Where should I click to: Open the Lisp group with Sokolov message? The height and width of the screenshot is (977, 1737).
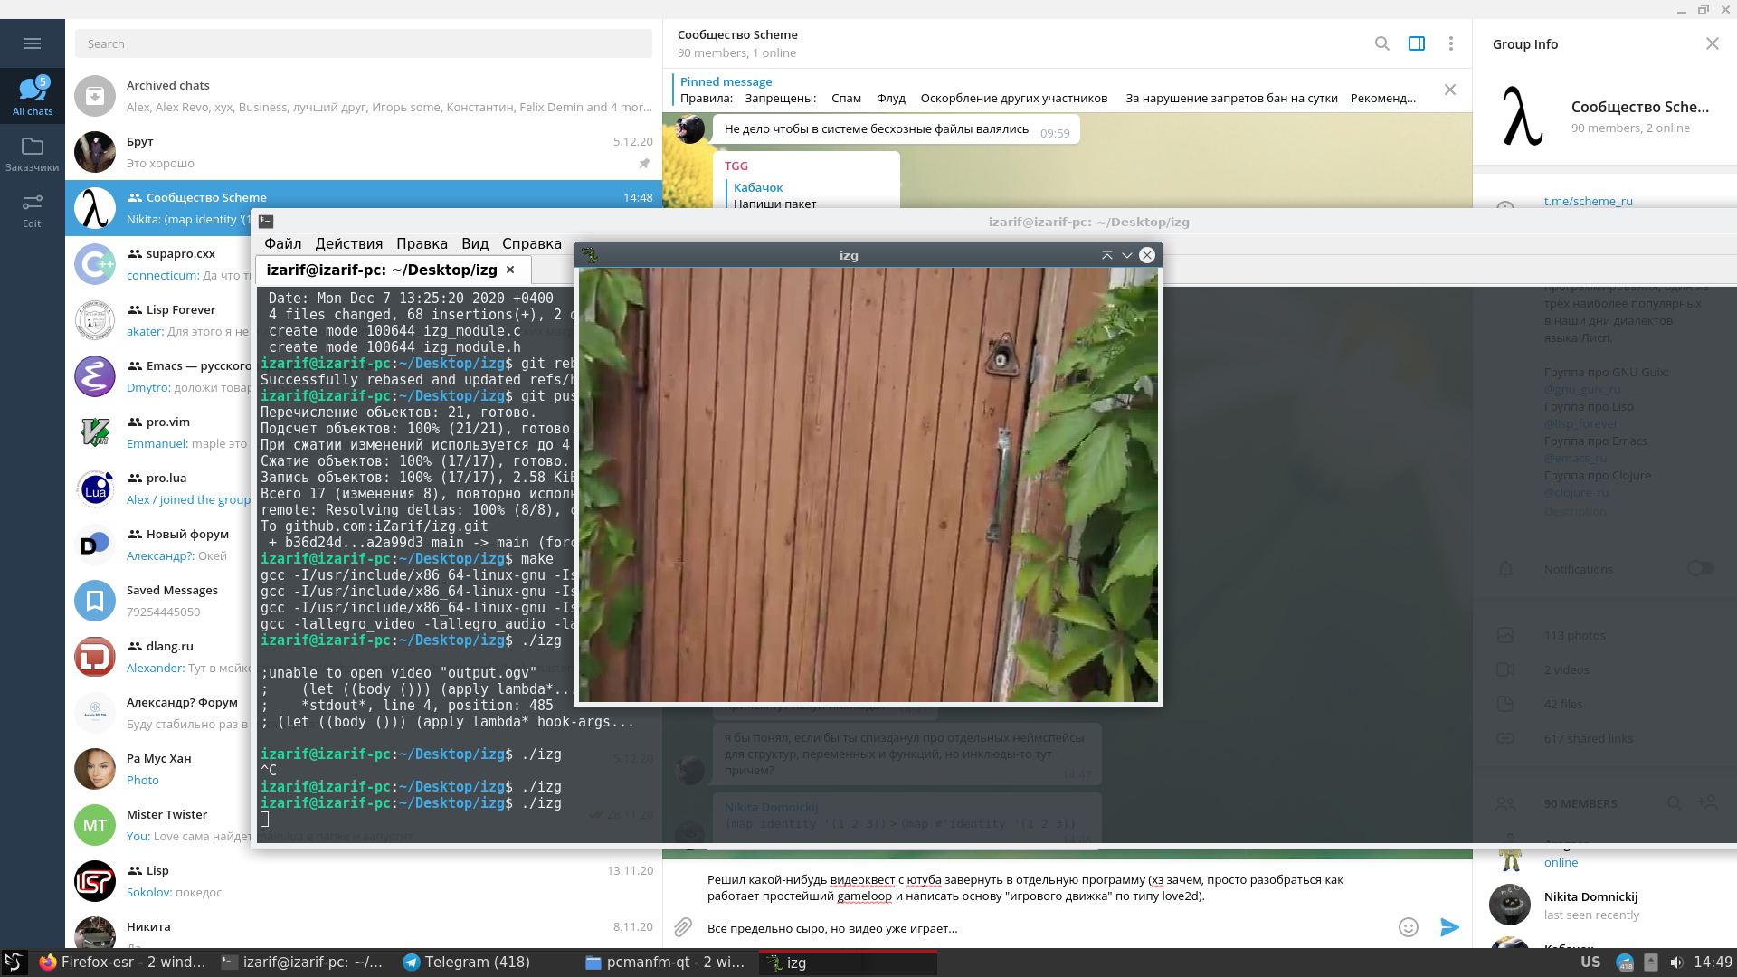pyautogui.click(x=364, y=881)
